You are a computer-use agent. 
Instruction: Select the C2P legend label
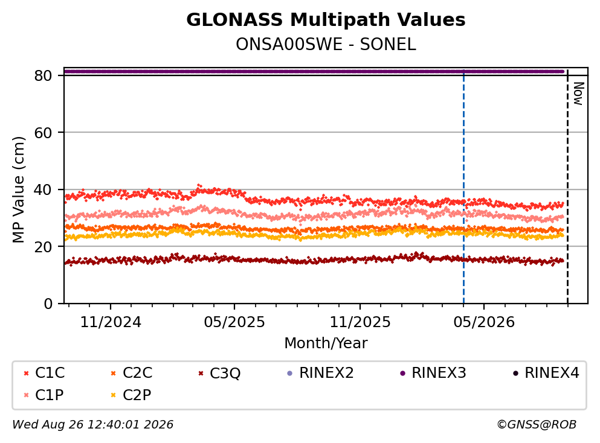click(137, 395)
